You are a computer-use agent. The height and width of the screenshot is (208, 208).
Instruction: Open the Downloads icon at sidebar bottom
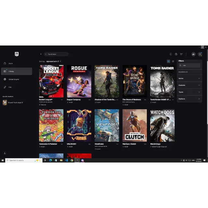tap(5, 153)
